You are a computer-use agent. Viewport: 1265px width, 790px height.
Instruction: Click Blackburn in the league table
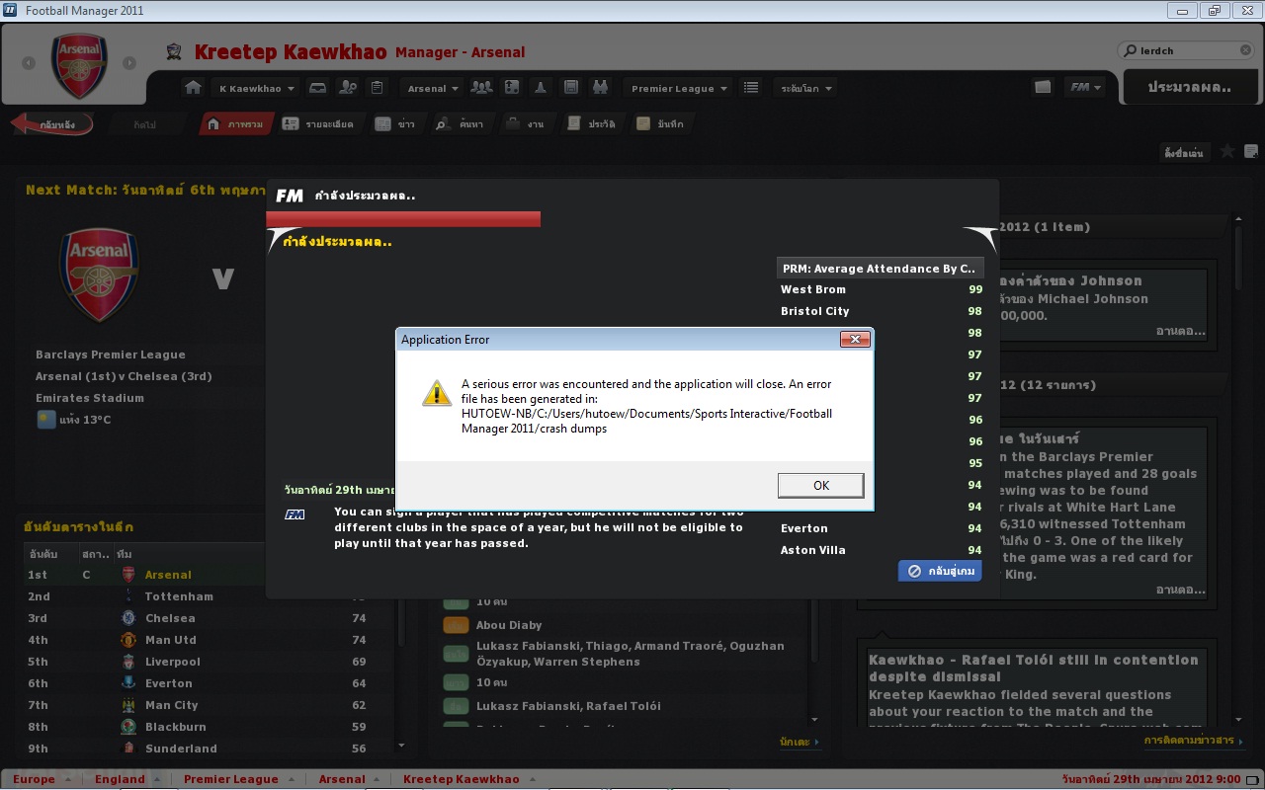pos(176,727)
